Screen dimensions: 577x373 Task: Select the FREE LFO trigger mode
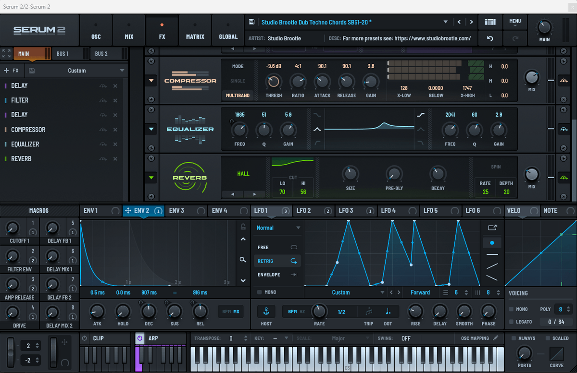pos(277,247)
